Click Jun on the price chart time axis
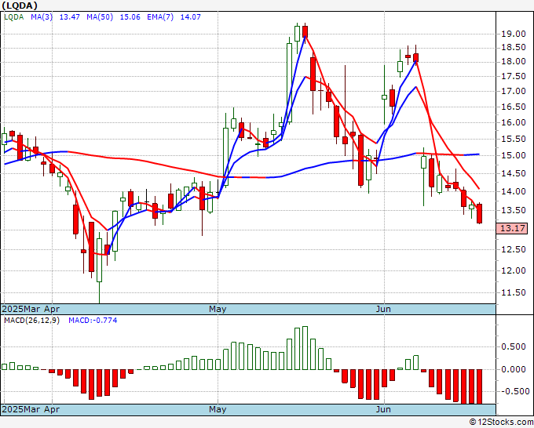The width and height of the screenshot is (534, 428). (383, 309)
